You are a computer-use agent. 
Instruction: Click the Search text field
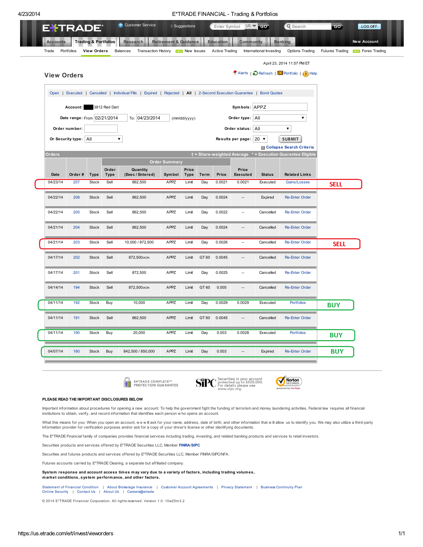click(311, 27)
